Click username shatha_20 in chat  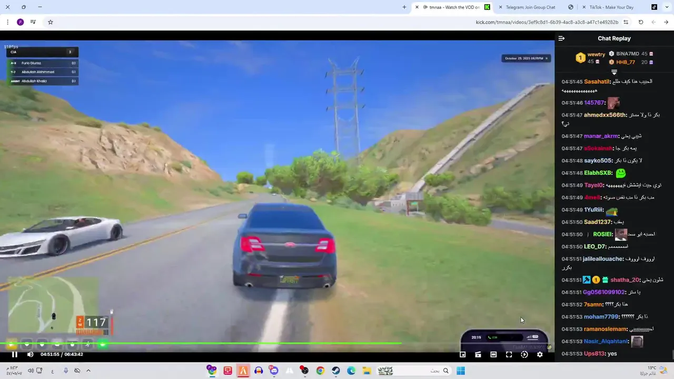click(625, 280)
